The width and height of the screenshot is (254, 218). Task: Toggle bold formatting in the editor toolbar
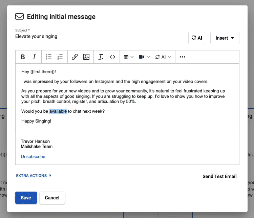(23, 57)
